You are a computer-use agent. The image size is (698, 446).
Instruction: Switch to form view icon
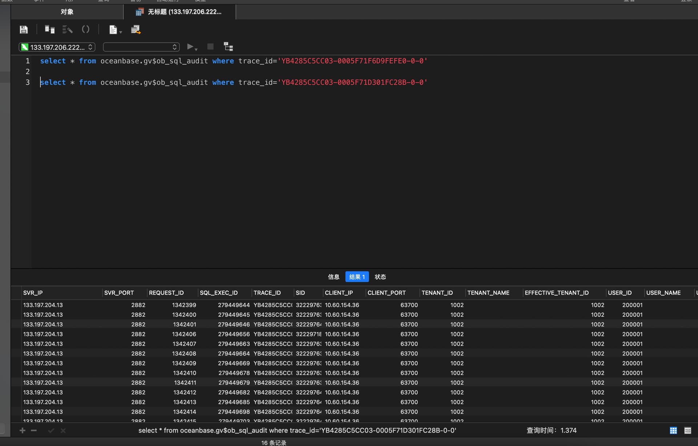[x=688, y=430]
